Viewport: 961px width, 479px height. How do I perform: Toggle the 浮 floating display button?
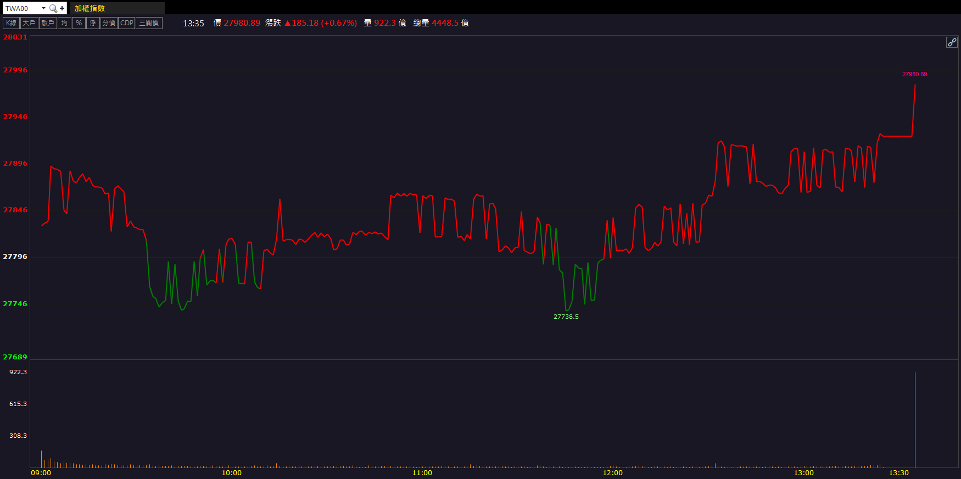[x=93, y=23]
